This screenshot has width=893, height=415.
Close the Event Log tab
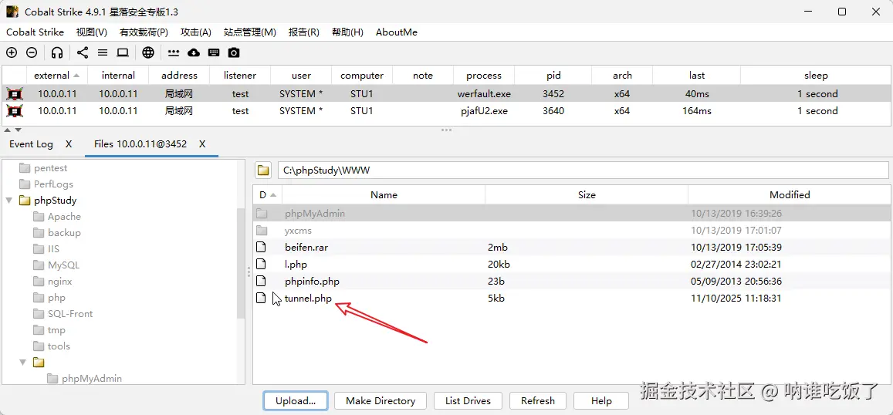point(69,144)
